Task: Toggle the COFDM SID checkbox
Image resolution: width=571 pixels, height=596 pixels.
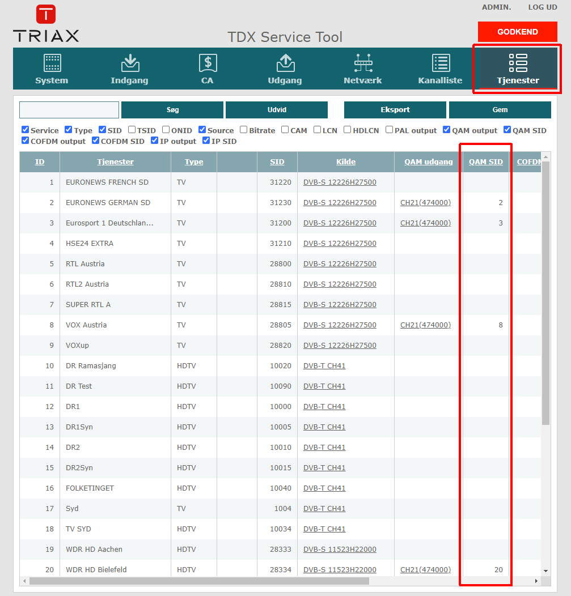Action: 95,141
